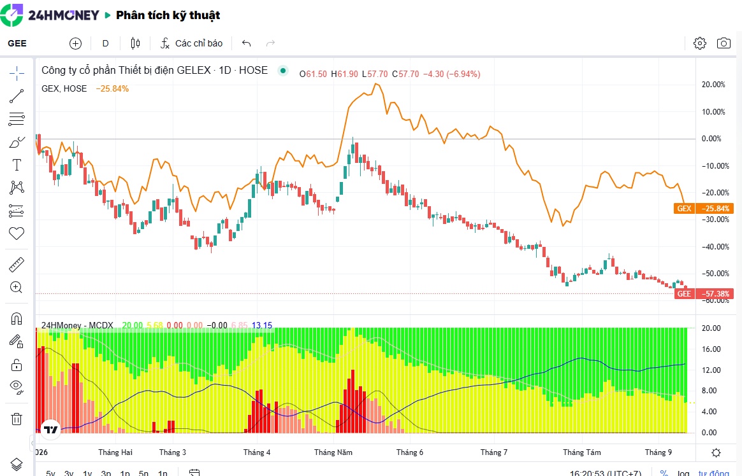Image resolution: width=742 pixels, height=476 pixels.
Task: Click the 24HMoney logo
Action: pyautogui.click(x=50, y=15)
